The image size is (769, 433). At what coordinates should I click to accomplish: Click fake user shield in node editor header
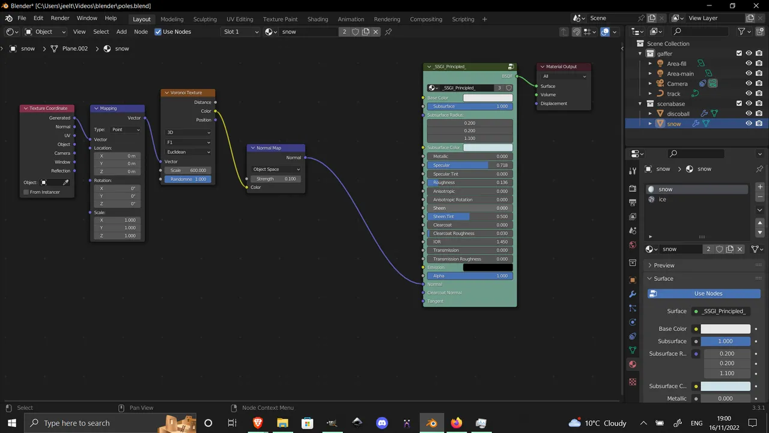pyautogui.click(x=355, y=32)
